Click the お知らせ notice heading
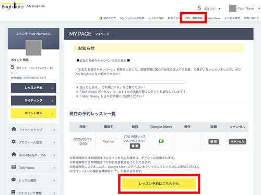The image size is (261, 195). (x=86, y=48)
